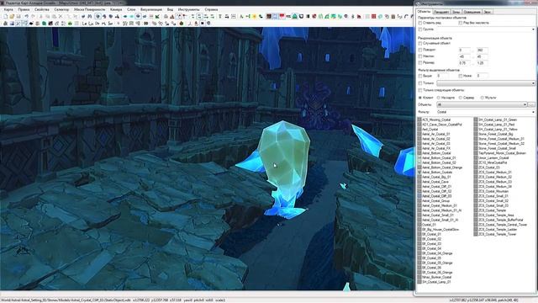Click the green cube icon in second toolbar row
The width and height of the screenshot is (538, 303).
tap(45, 24)
